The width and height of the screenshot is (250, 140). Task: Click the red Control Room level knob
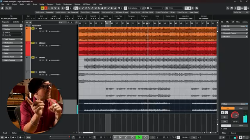235,115
